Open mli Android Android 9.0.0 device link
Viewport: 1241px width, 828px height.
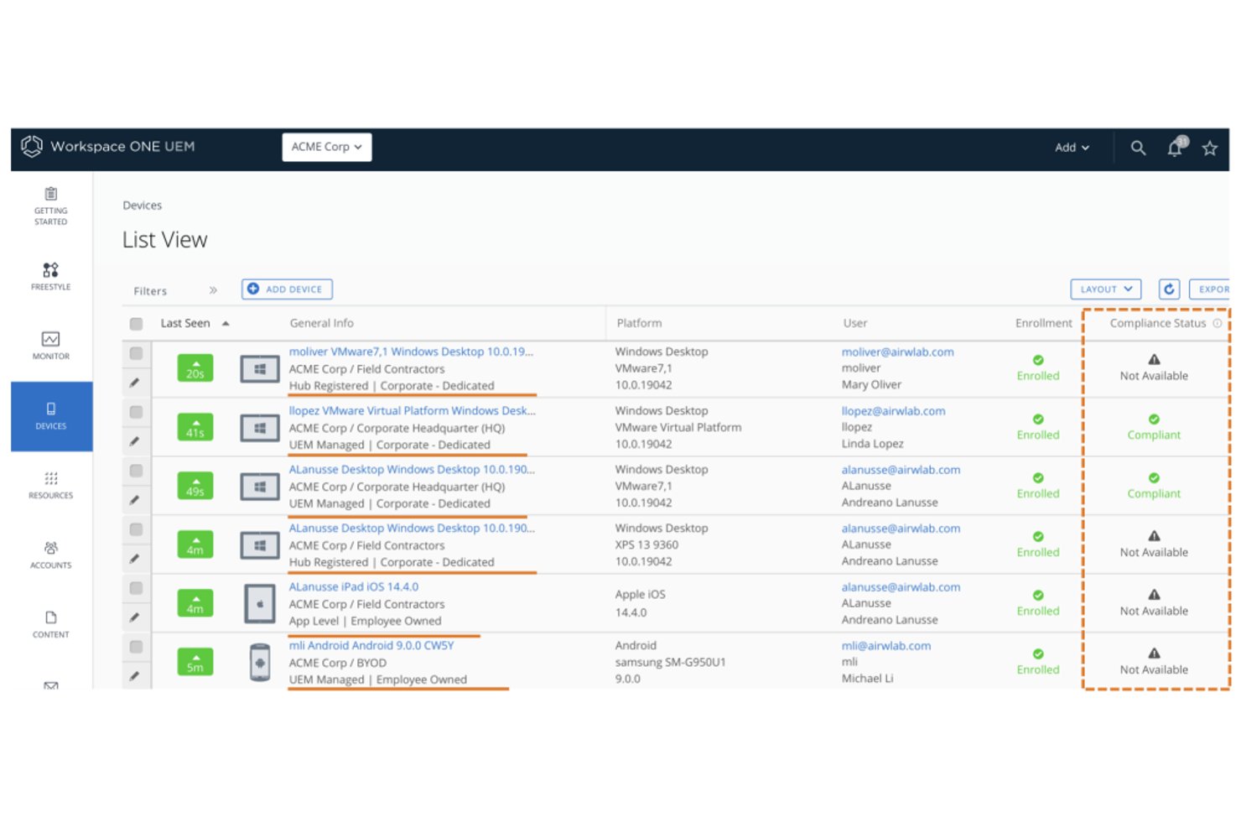(371, 646)
